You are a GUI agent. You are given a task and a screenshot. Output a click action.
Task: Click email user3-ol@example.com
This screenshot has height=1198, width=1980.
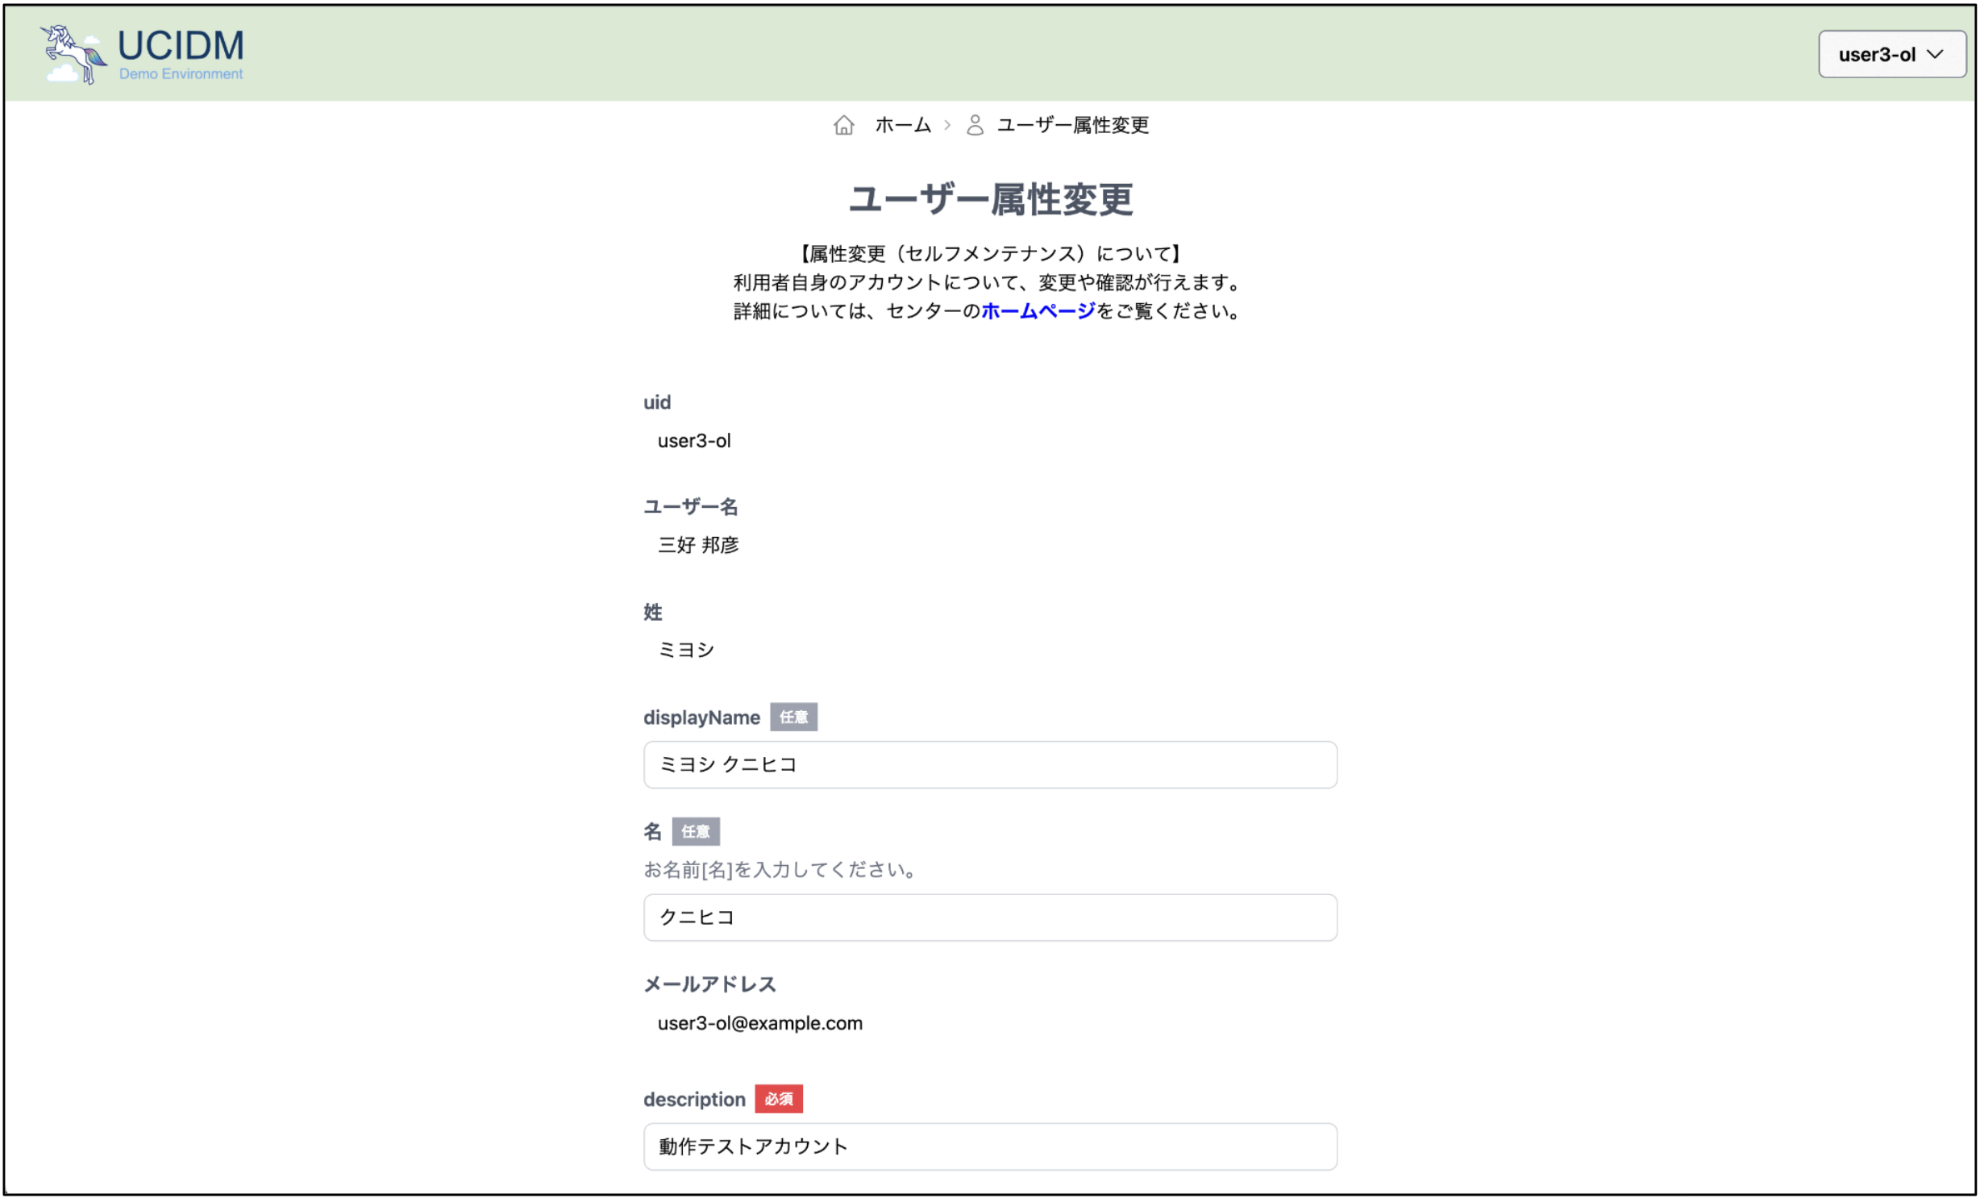[x=759, y=1023]
